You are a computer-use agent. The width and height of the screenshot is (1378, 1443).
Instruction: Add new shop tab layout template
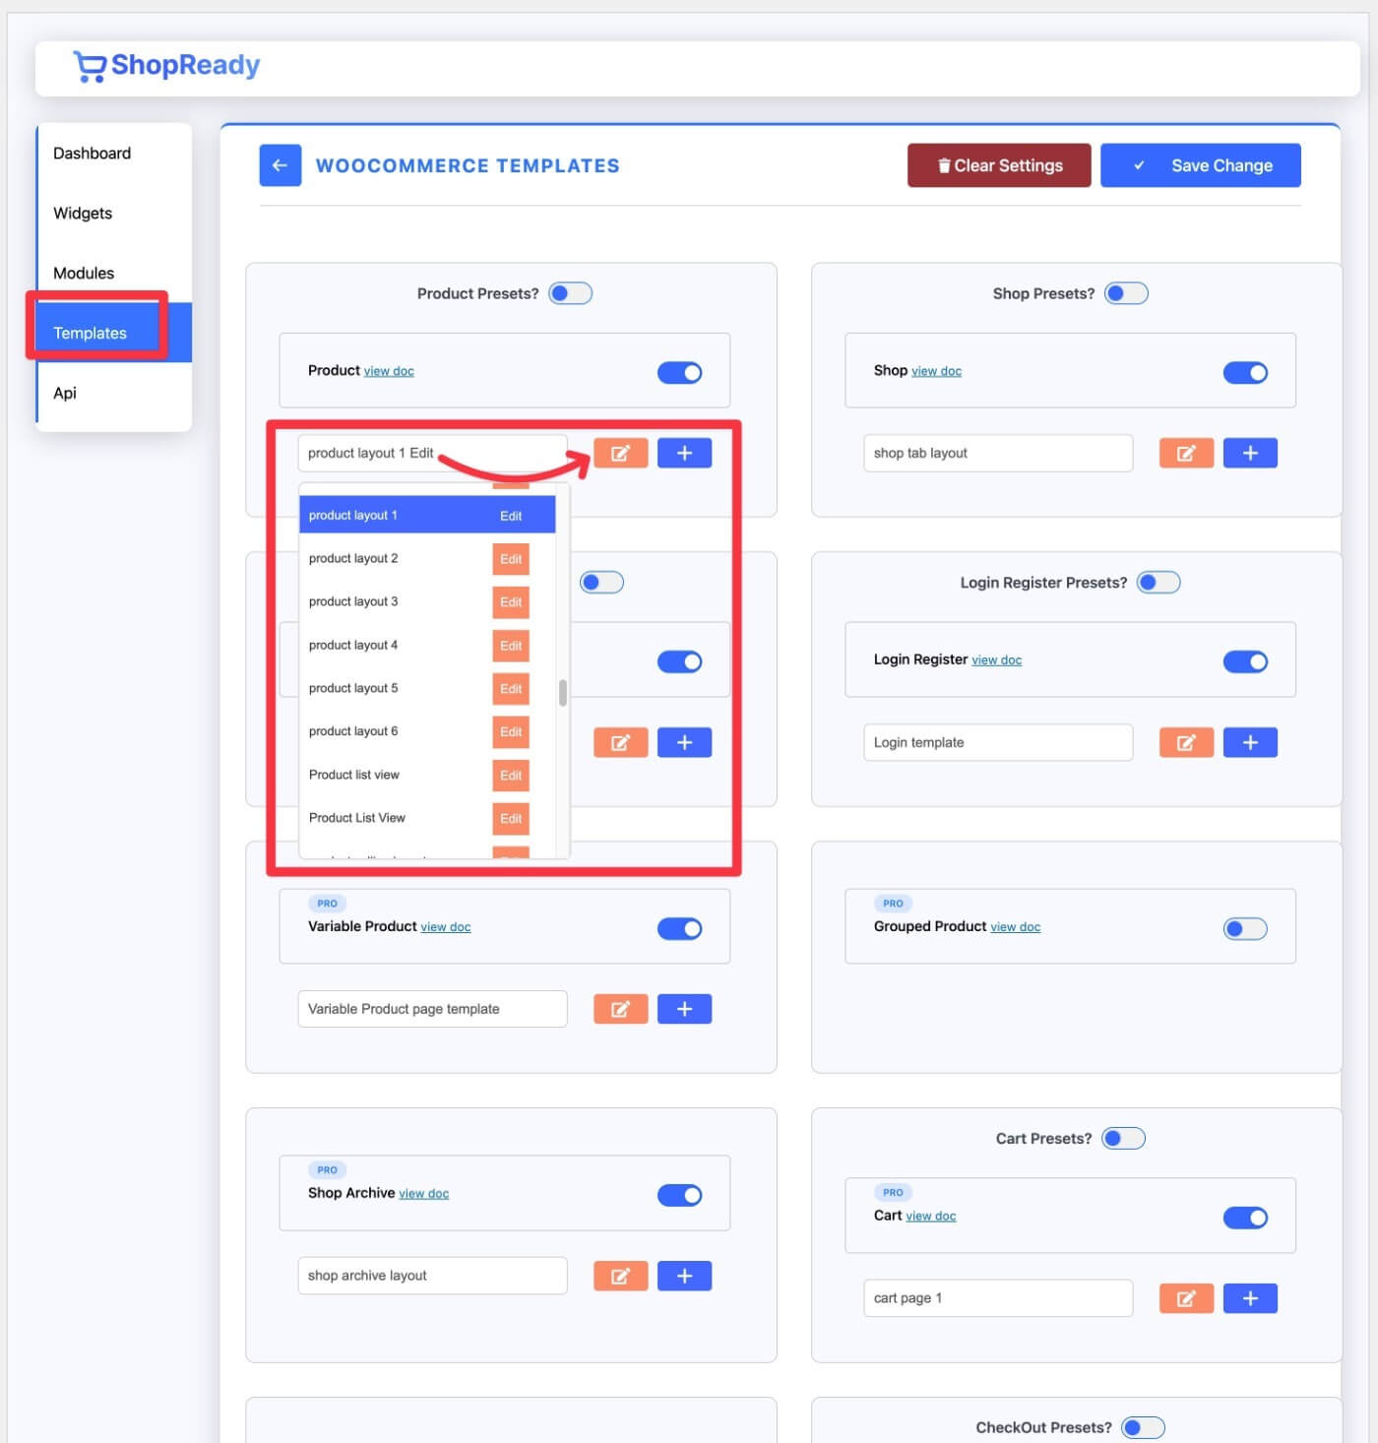click(x=1250, y=453)
